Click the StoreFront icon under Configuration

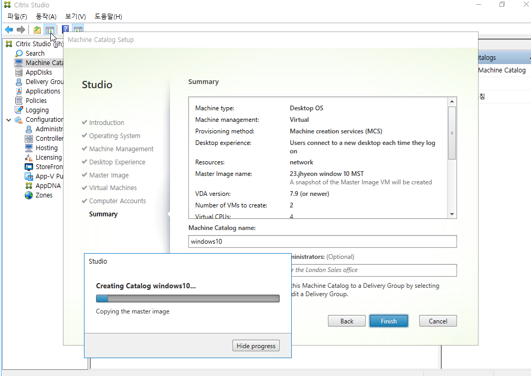pyautogui.click(x=29, y=167)
